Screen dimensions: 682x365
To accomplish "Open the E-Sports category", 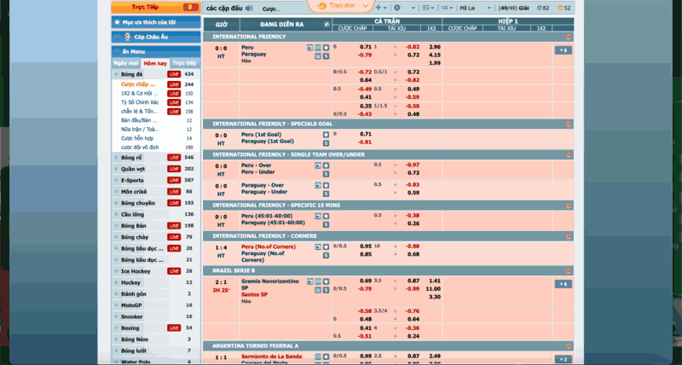I will (x=134, y=180).
